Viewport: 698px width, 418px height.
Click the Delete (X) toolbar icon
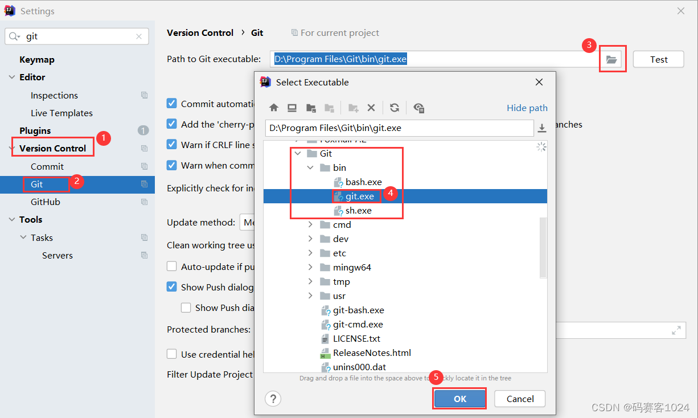pyautogui.click(x=371, y=108)
